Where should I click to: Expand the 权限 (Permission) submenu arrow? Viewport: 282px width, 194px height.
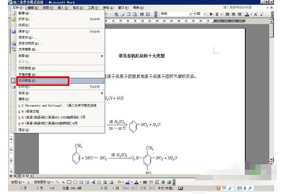(x=102, y=56)
